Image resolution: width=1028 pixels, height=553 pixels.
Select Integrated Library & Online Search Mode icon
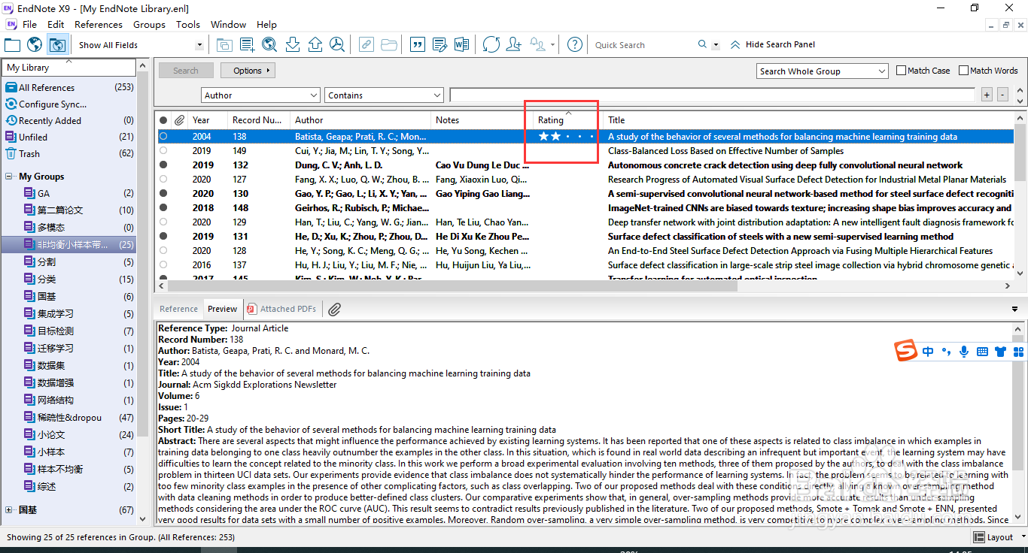click(x=57, y=44)
